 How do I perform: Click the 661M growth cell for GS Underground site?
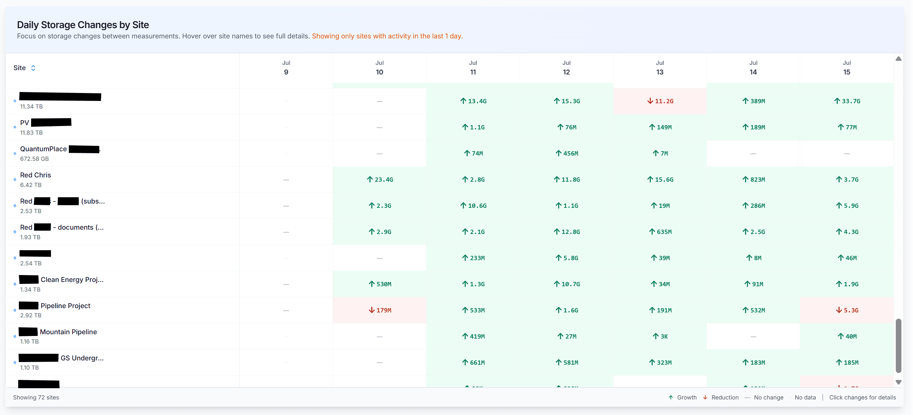pos(473,362)
